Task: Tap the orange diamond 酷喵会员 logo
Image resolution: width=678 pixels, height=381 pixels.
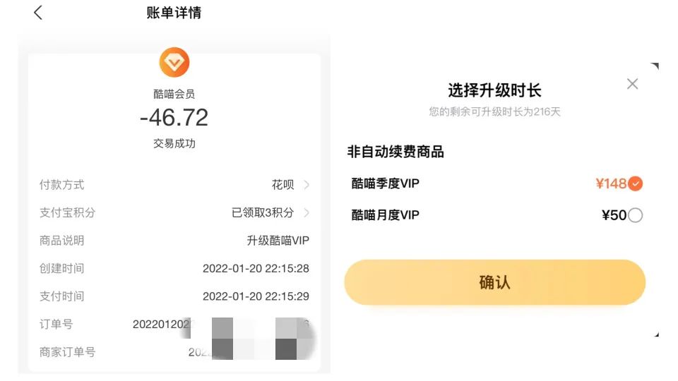Action: coord(174,64)
